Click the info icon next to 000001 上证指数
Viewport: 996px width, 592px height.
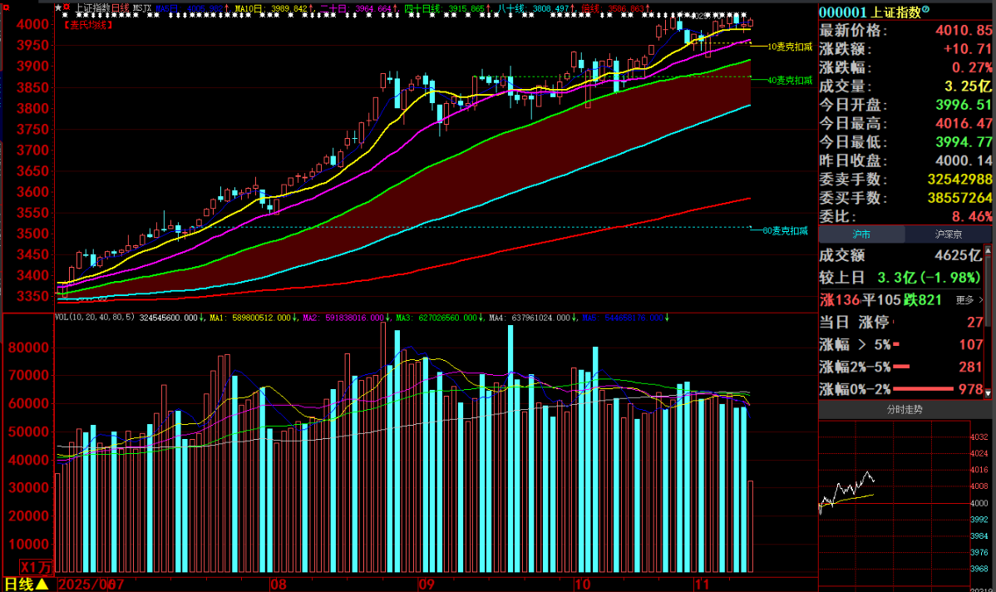tap(927, 11)
